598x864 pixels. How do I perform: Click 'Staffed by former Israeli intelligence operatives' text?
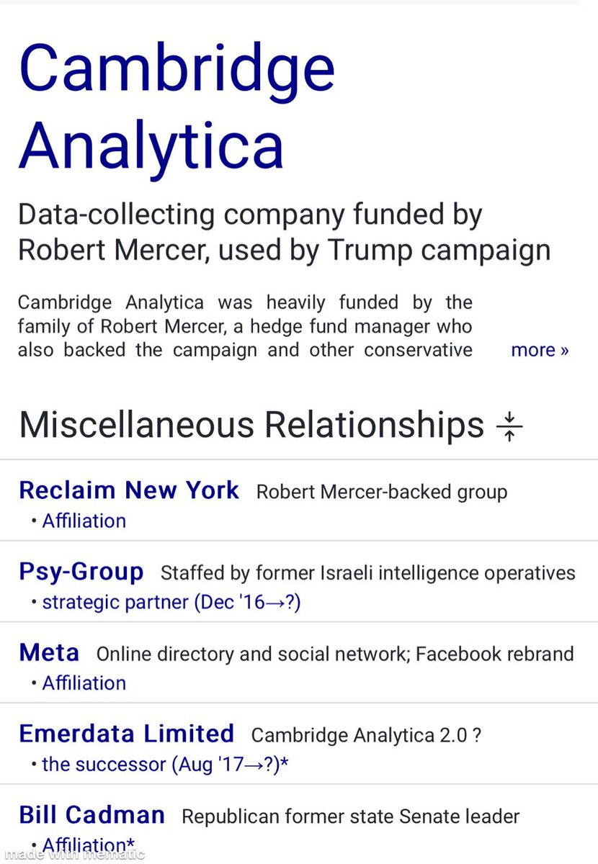pyautogui.click(x=367, y=573)
